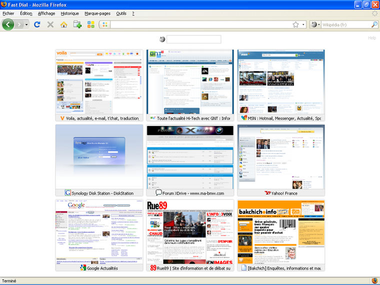Open the ? help menu
The width and height of the screenshot is (380, 285).
tap(133, 13)
